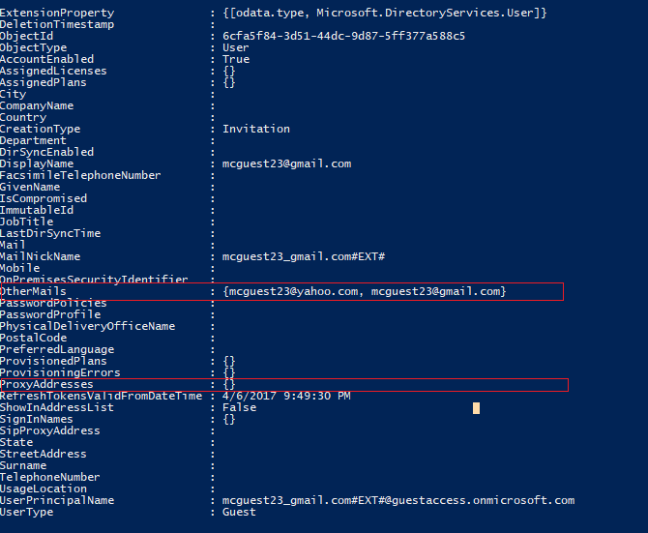Click the DisplayName mcguest23@gmail.com value
The width and height of the screenshot is (648, 533).
click(287, 164)
